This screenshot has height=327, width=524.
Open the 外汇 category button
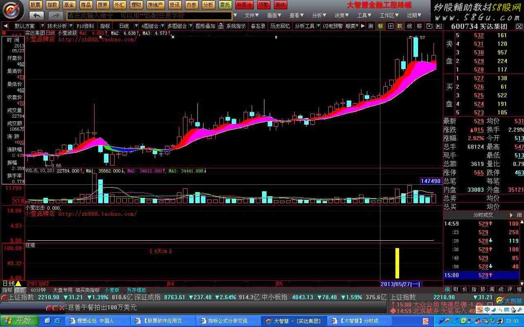[x=120, y=5]
